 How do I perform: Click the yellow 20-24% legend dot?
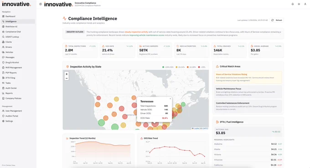click(176, 67)
